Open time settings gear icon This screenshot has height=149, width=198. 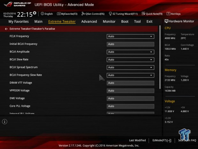pos(34,13)
